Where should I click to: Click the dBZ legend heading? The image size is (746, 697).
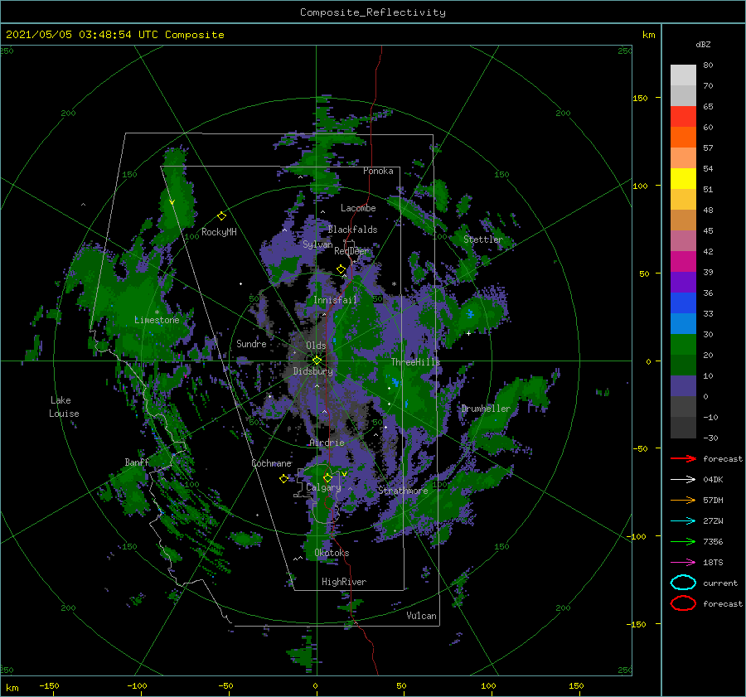(x=703, y=44)
